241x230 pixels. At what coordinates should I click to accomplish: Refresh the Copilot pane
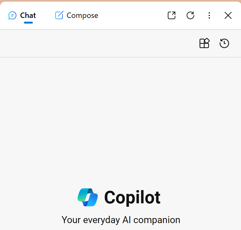pyautogui.click(x=190, y=15)
